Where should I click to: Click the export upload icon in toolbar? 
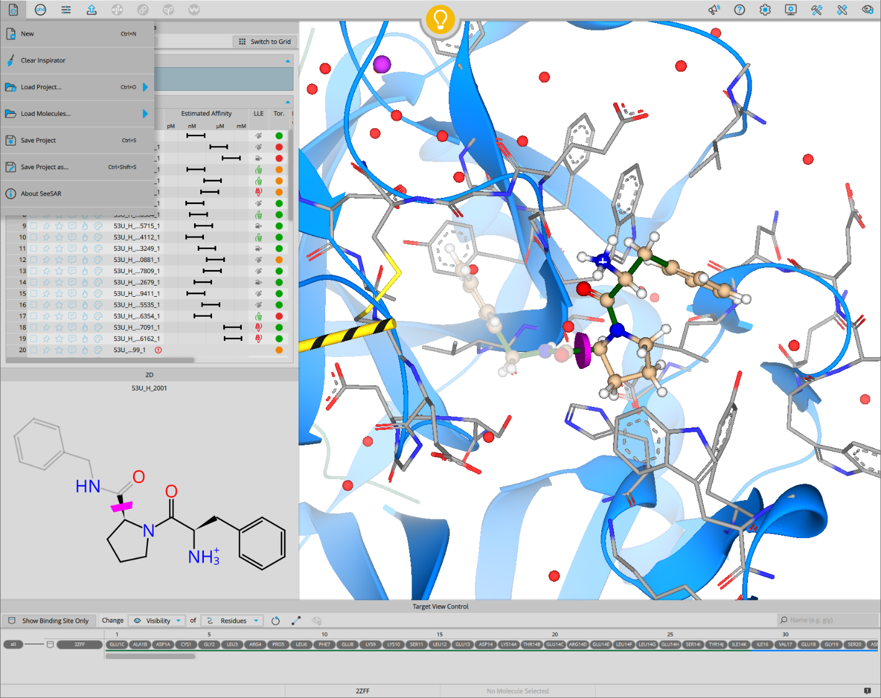pyautogui.click(x=91, y=10)
